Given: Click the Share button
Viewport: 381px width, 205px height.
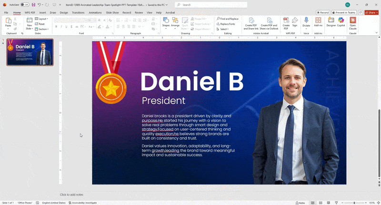Looking at the screenshot, I should [371, 12].
